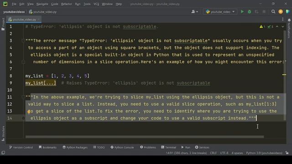Screen dimensions: 292x164
Task: Open Version Control tool window
Action: pos(21,147)
